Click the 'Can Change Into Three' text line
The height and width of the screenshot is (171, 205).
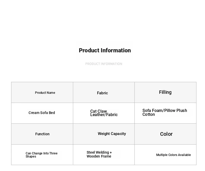click(42, 153)
